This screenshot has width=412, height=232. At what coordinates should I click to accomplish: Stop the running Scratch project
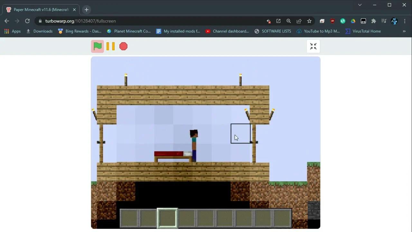tap(123, 46)
